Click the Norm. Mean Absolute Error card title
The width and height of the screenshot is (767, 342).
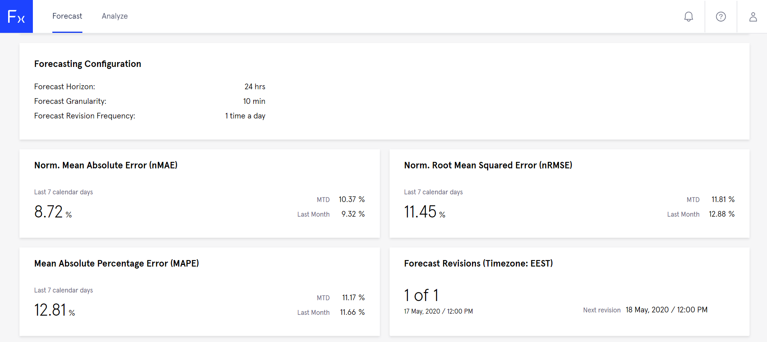(106, 165)
